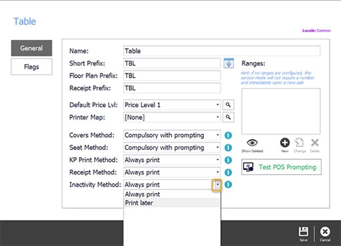Image resolution: width=341 pixels, height=246 pixels.
Task: Click the Delete range X icon
Action: (x=315, y=145)
